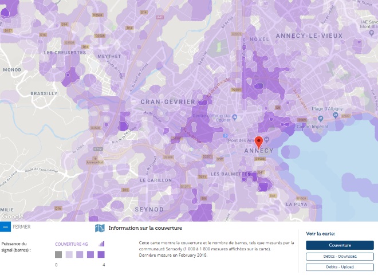The height and width of the screenshot is (279, 378).
Task: Click the COUVERTURE 4G legend title
Action: pyautogui.click(x=72, y=244)
